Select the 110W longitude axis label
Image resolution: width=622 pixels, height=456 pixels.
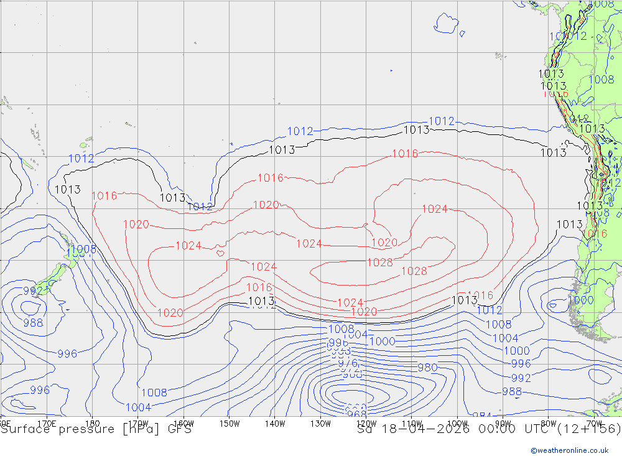tap(412, 424)
